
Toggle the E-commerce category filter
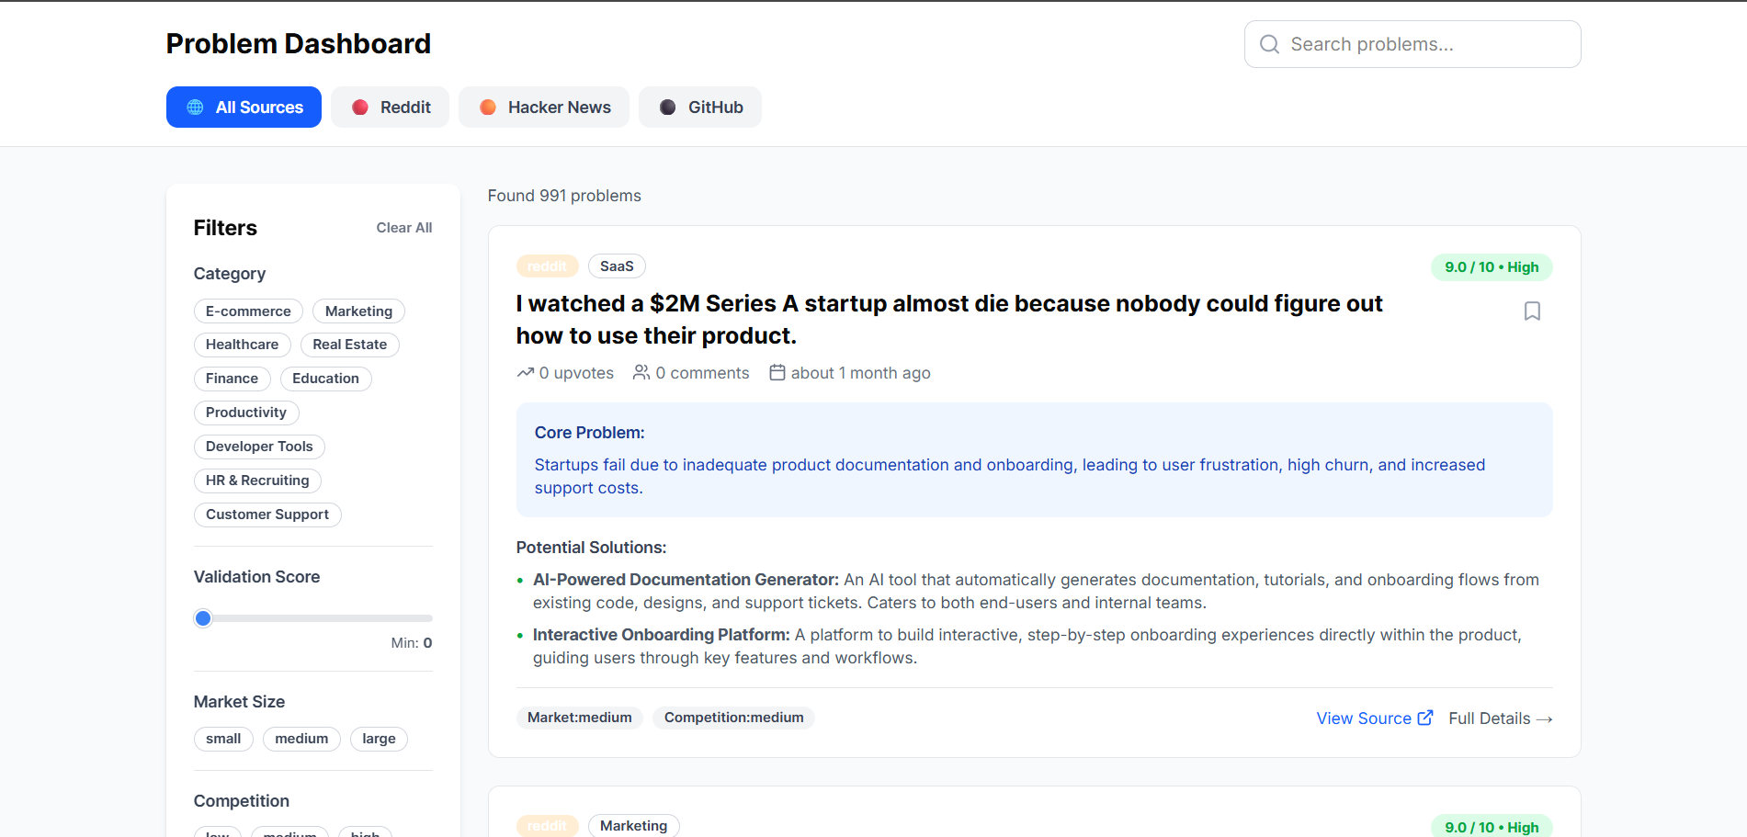point(248,311)
